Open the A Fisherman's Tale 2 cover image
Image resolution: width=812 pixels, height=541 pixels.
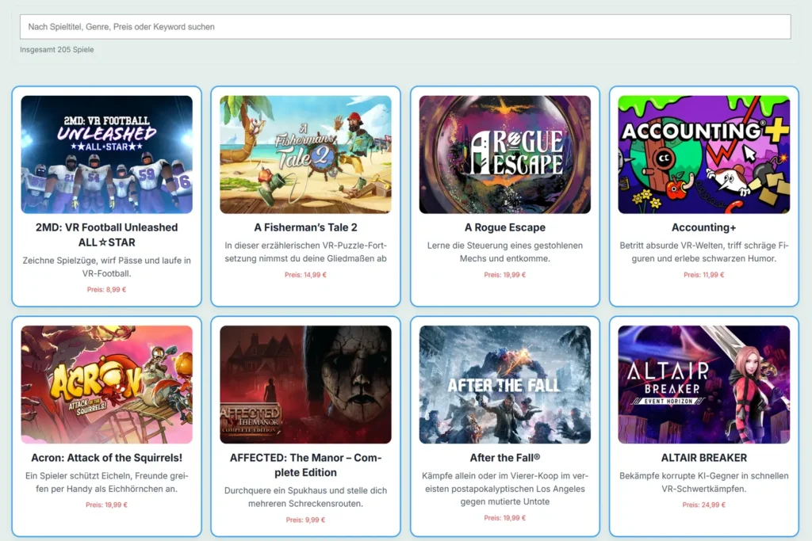point(305,154)
